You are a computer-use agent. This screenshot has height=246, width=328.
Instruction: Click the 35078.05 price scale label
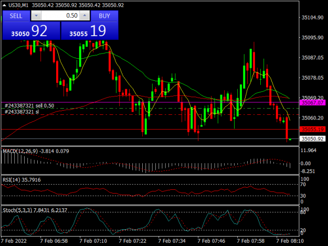point(312,78)
